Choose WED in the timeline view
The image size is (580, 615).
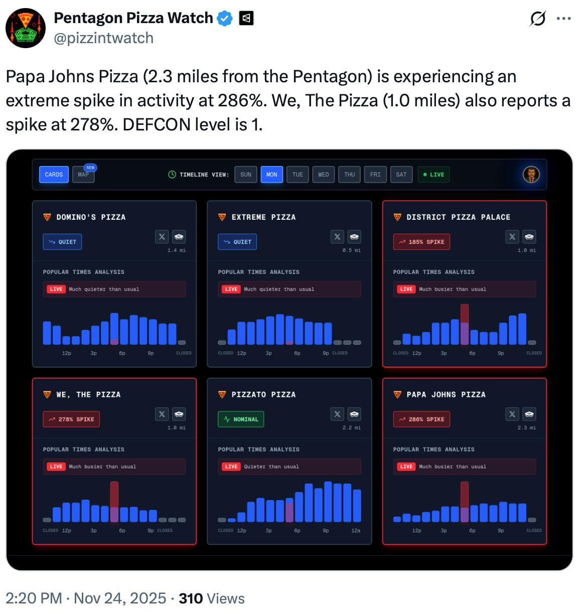pyautogui.click(x=324, y=175)
